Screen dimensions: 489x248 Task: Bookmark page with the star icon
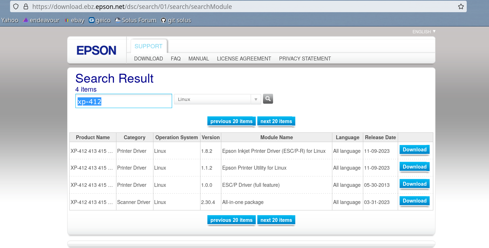click(461, 6)
